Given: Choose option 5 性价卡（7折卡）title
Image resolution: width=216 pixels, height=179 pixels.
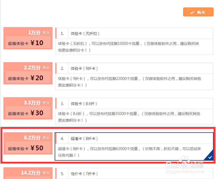Looking at the screenshot, I should pos(84,173).
